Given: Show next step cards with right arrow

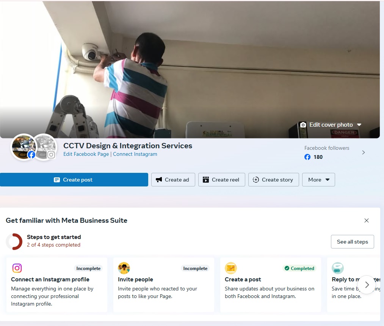Looking at the screenshot, I should [367, 285].
